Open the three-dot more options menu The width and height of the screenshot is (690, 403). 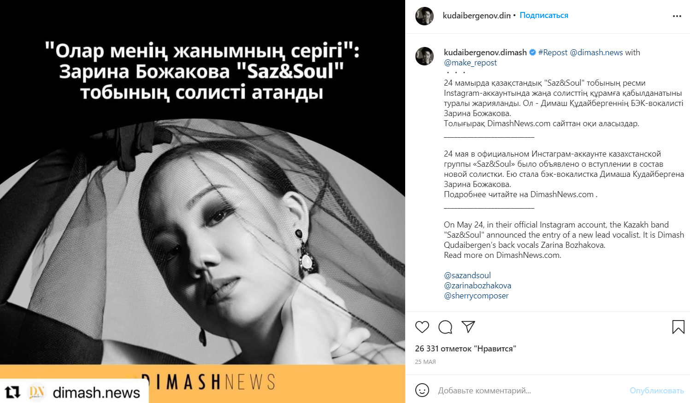point(677,16)
